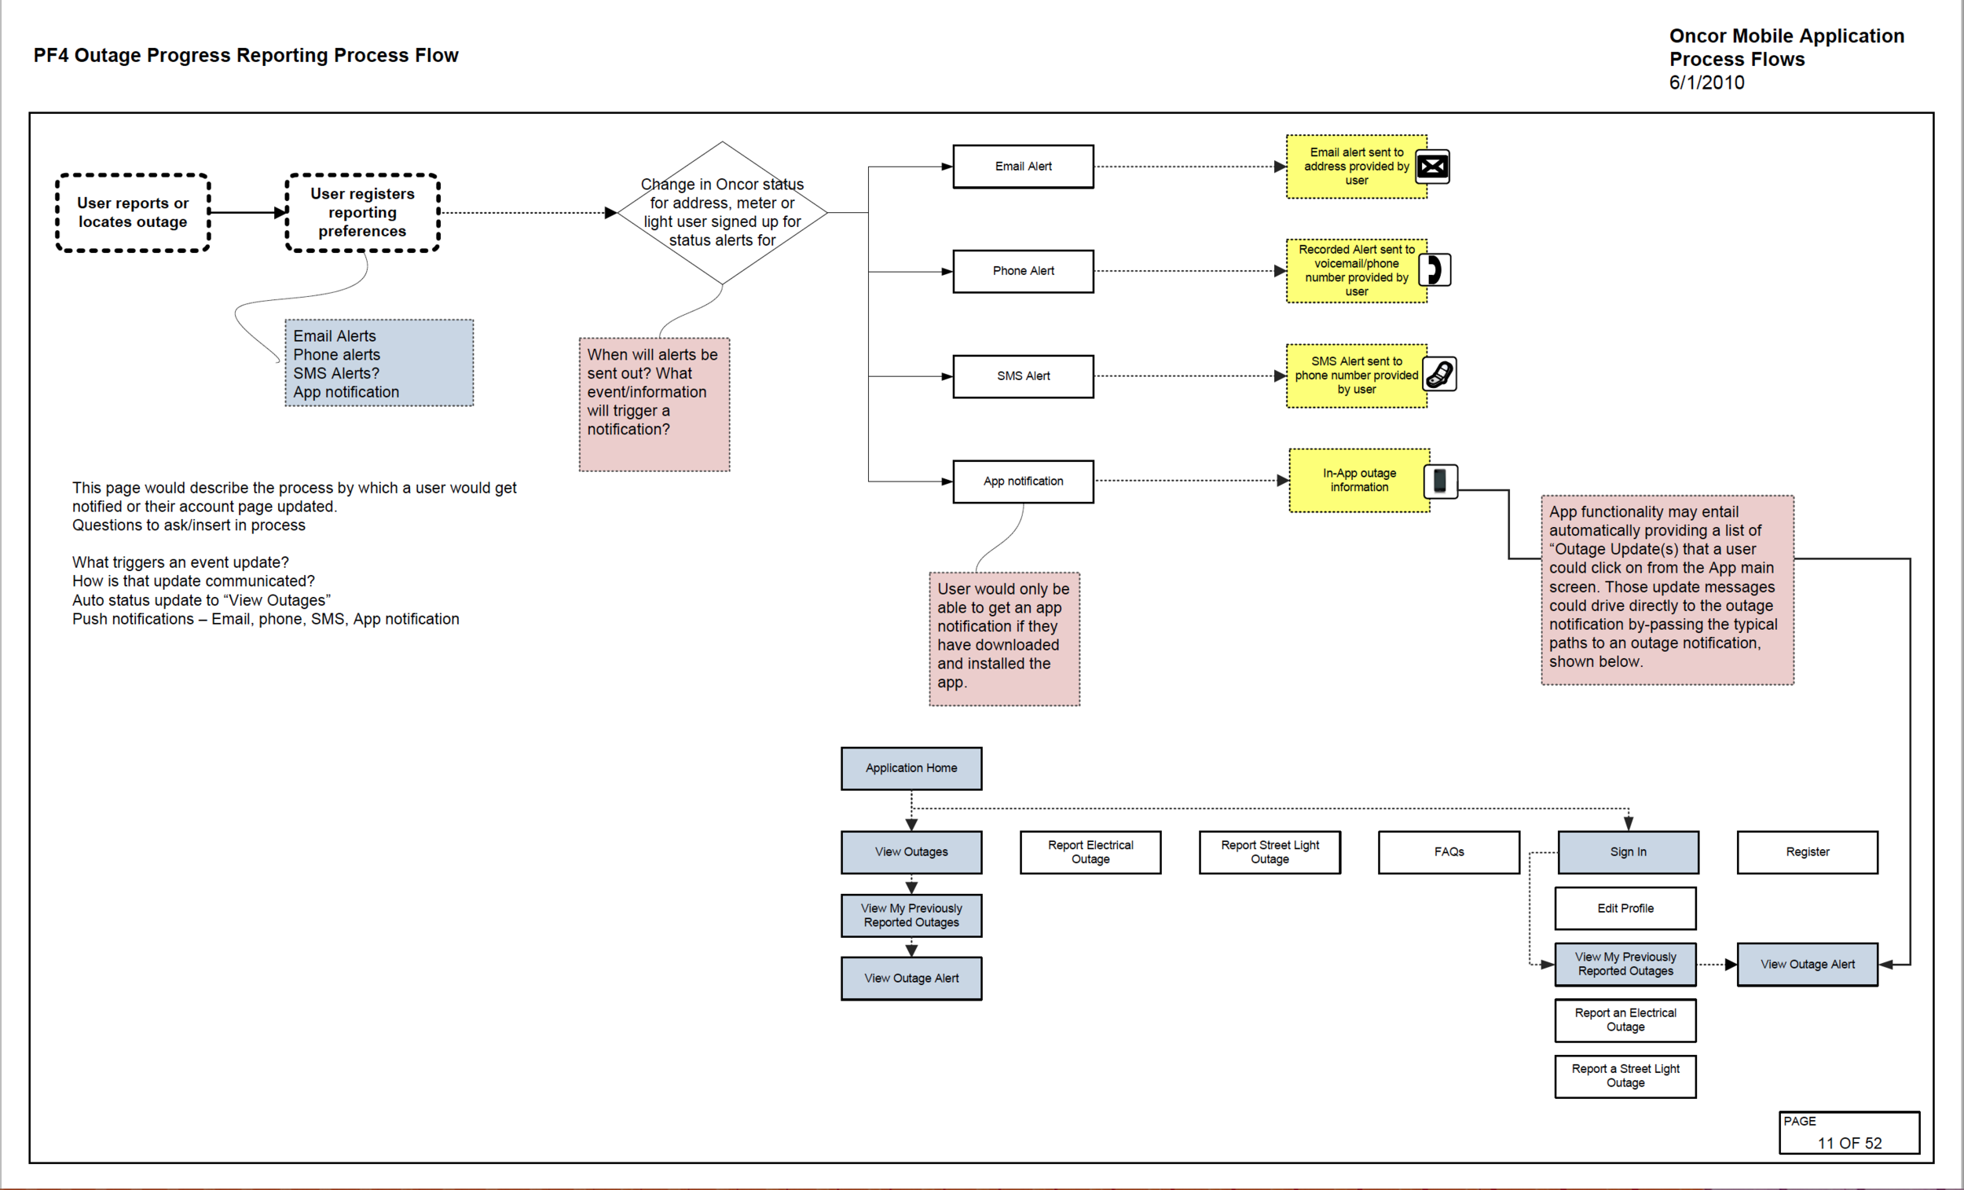Image resolution: width=1964 pixels, height=1190 pixels.
Task: Click the Register box
Action: [x=1808, y=852]
